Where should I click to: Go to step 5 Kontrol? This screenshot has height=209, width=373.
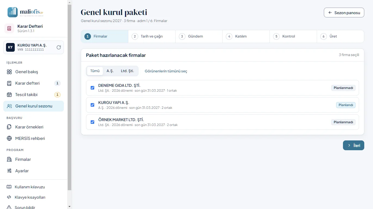pos(293,36)
